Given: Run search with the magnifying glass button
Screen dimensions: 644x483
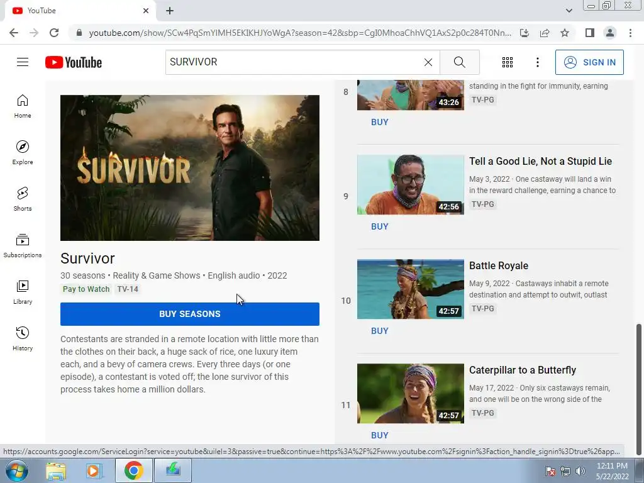Looking at the screenshot, I should pos(460,62).
